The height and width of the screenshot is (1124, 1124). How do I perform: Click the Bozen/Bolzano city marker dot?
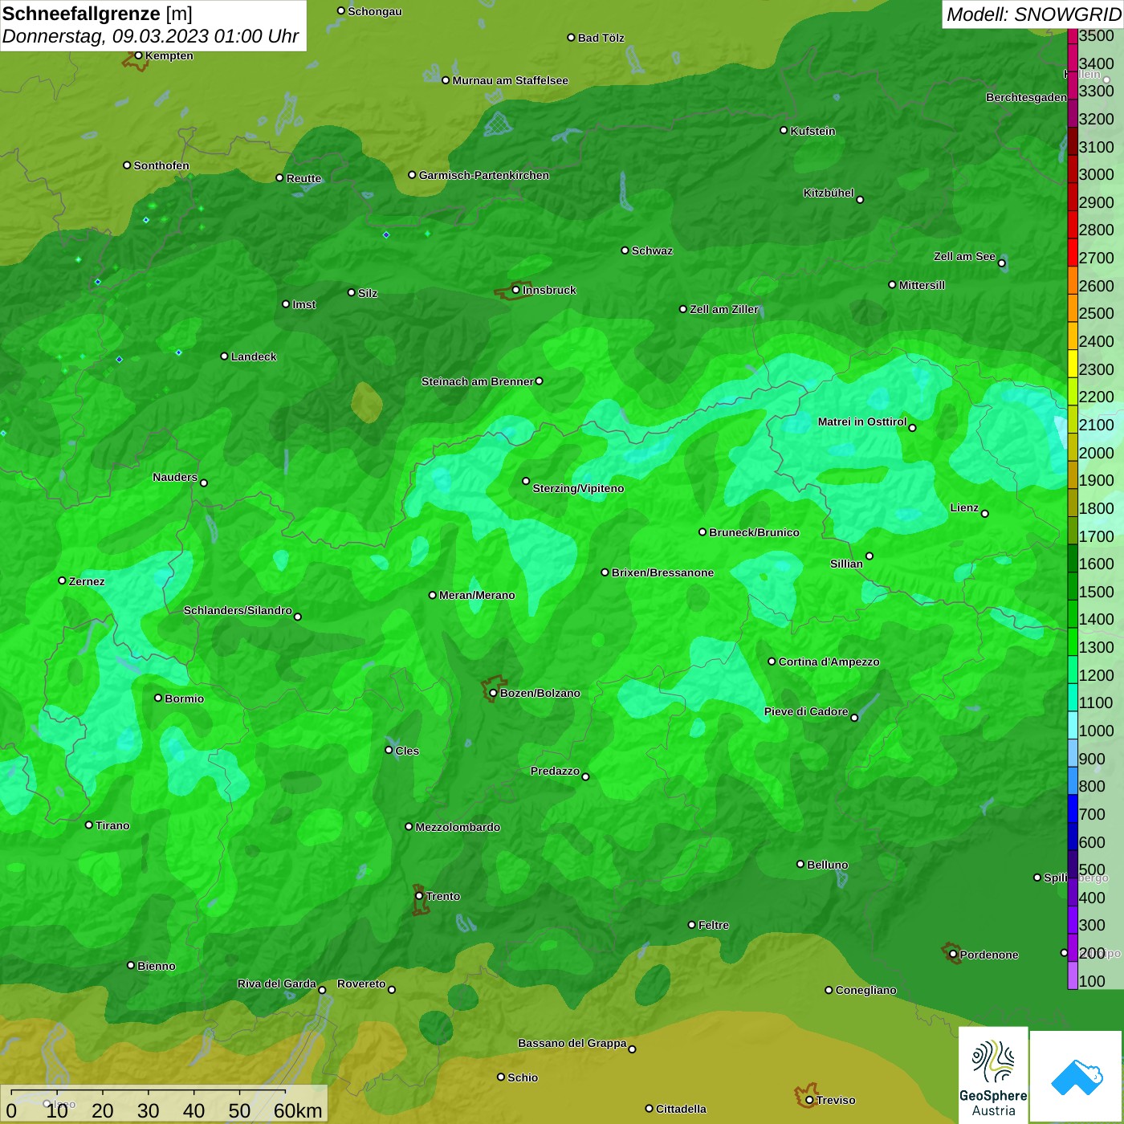[x=493, y=693]
